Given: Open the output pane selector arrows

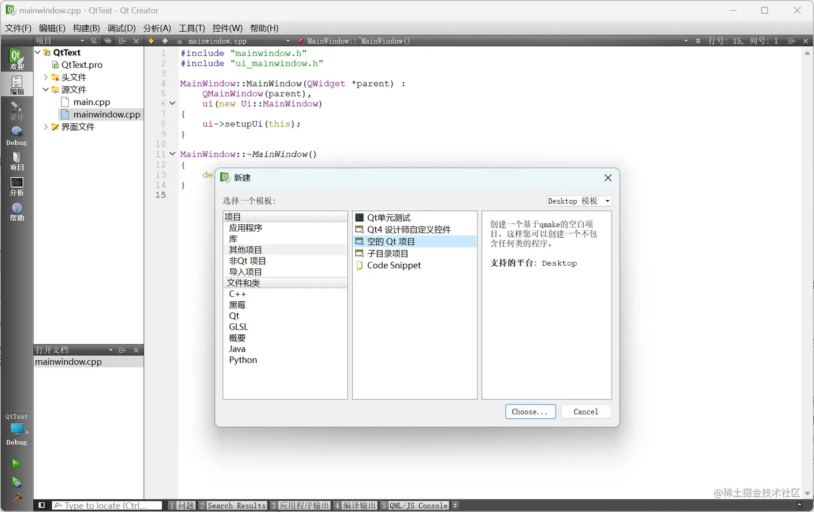Looking at the screenshot, I should (455, 506).
